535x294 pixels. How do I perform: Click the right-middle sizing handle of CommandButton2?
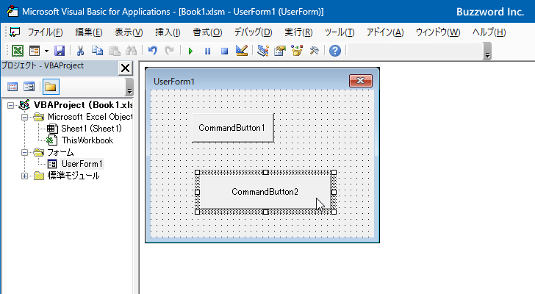point(334,193)
